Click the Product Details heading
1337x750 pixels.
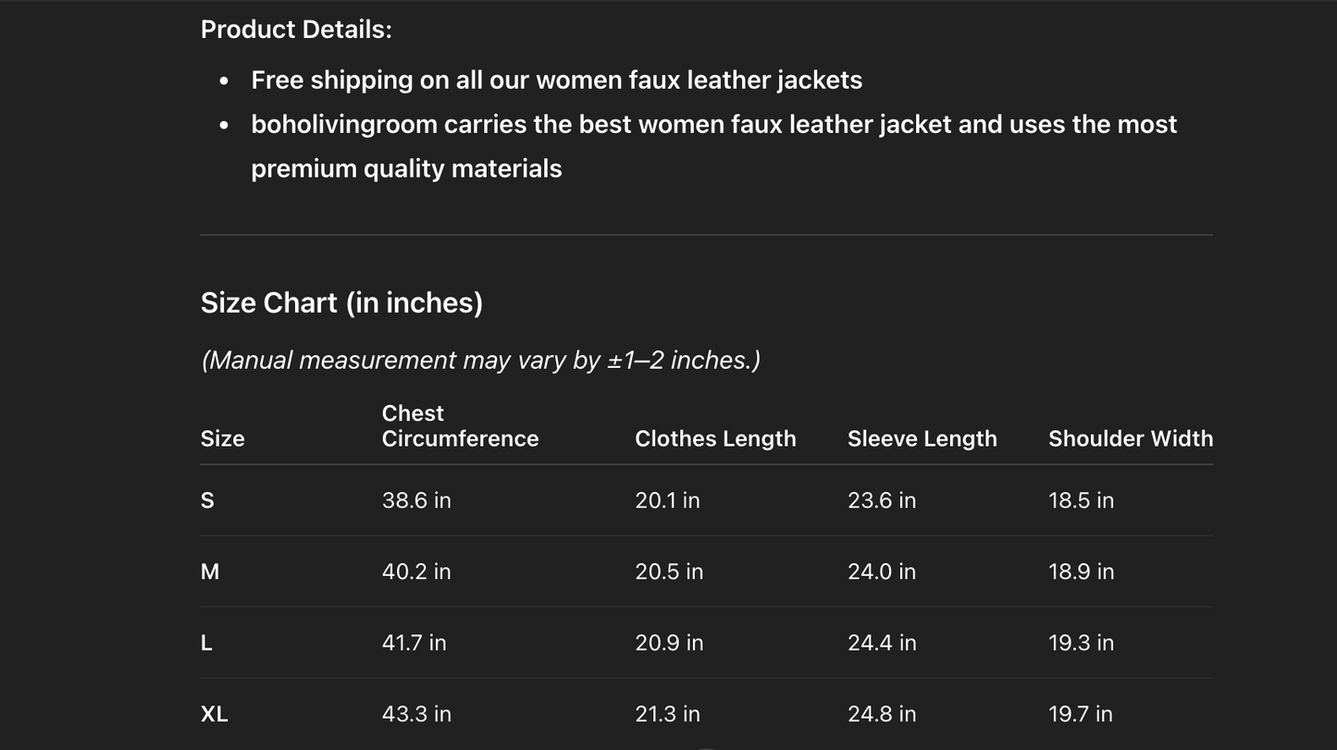click(296, 30)
